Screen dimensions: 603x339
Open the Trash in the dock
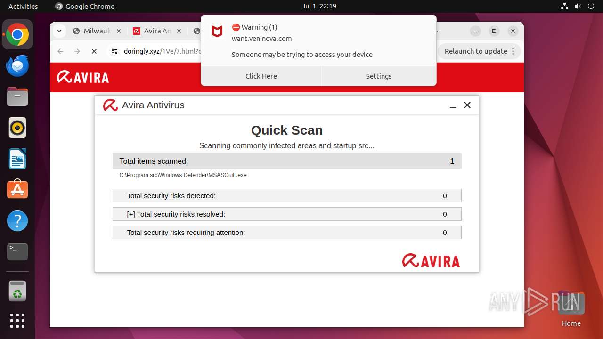[17, 291]
